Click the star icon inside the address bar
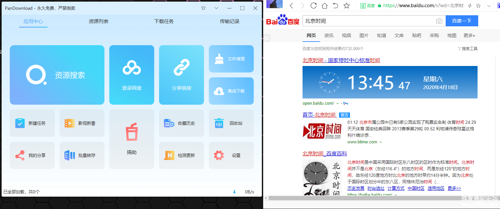Screen dimensions: 500x209 (x=479, y=6)
